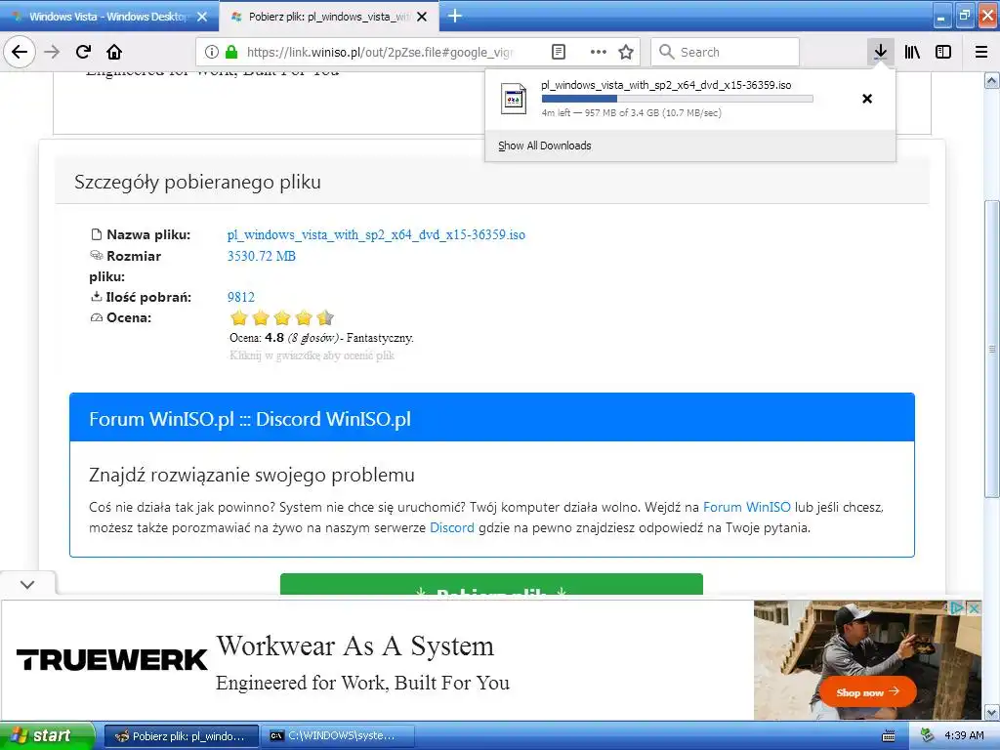Click the Truewerk ad photo
This screenshot has height=750, width=1000.
(x=867, y=659)
